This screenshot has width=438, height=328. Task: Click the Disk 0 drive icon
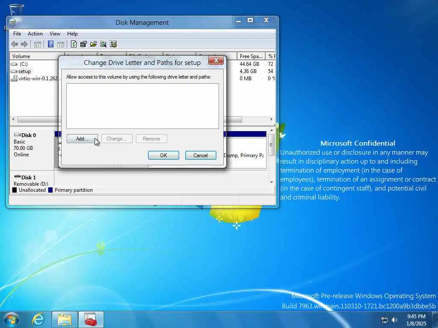click(17, 135)
